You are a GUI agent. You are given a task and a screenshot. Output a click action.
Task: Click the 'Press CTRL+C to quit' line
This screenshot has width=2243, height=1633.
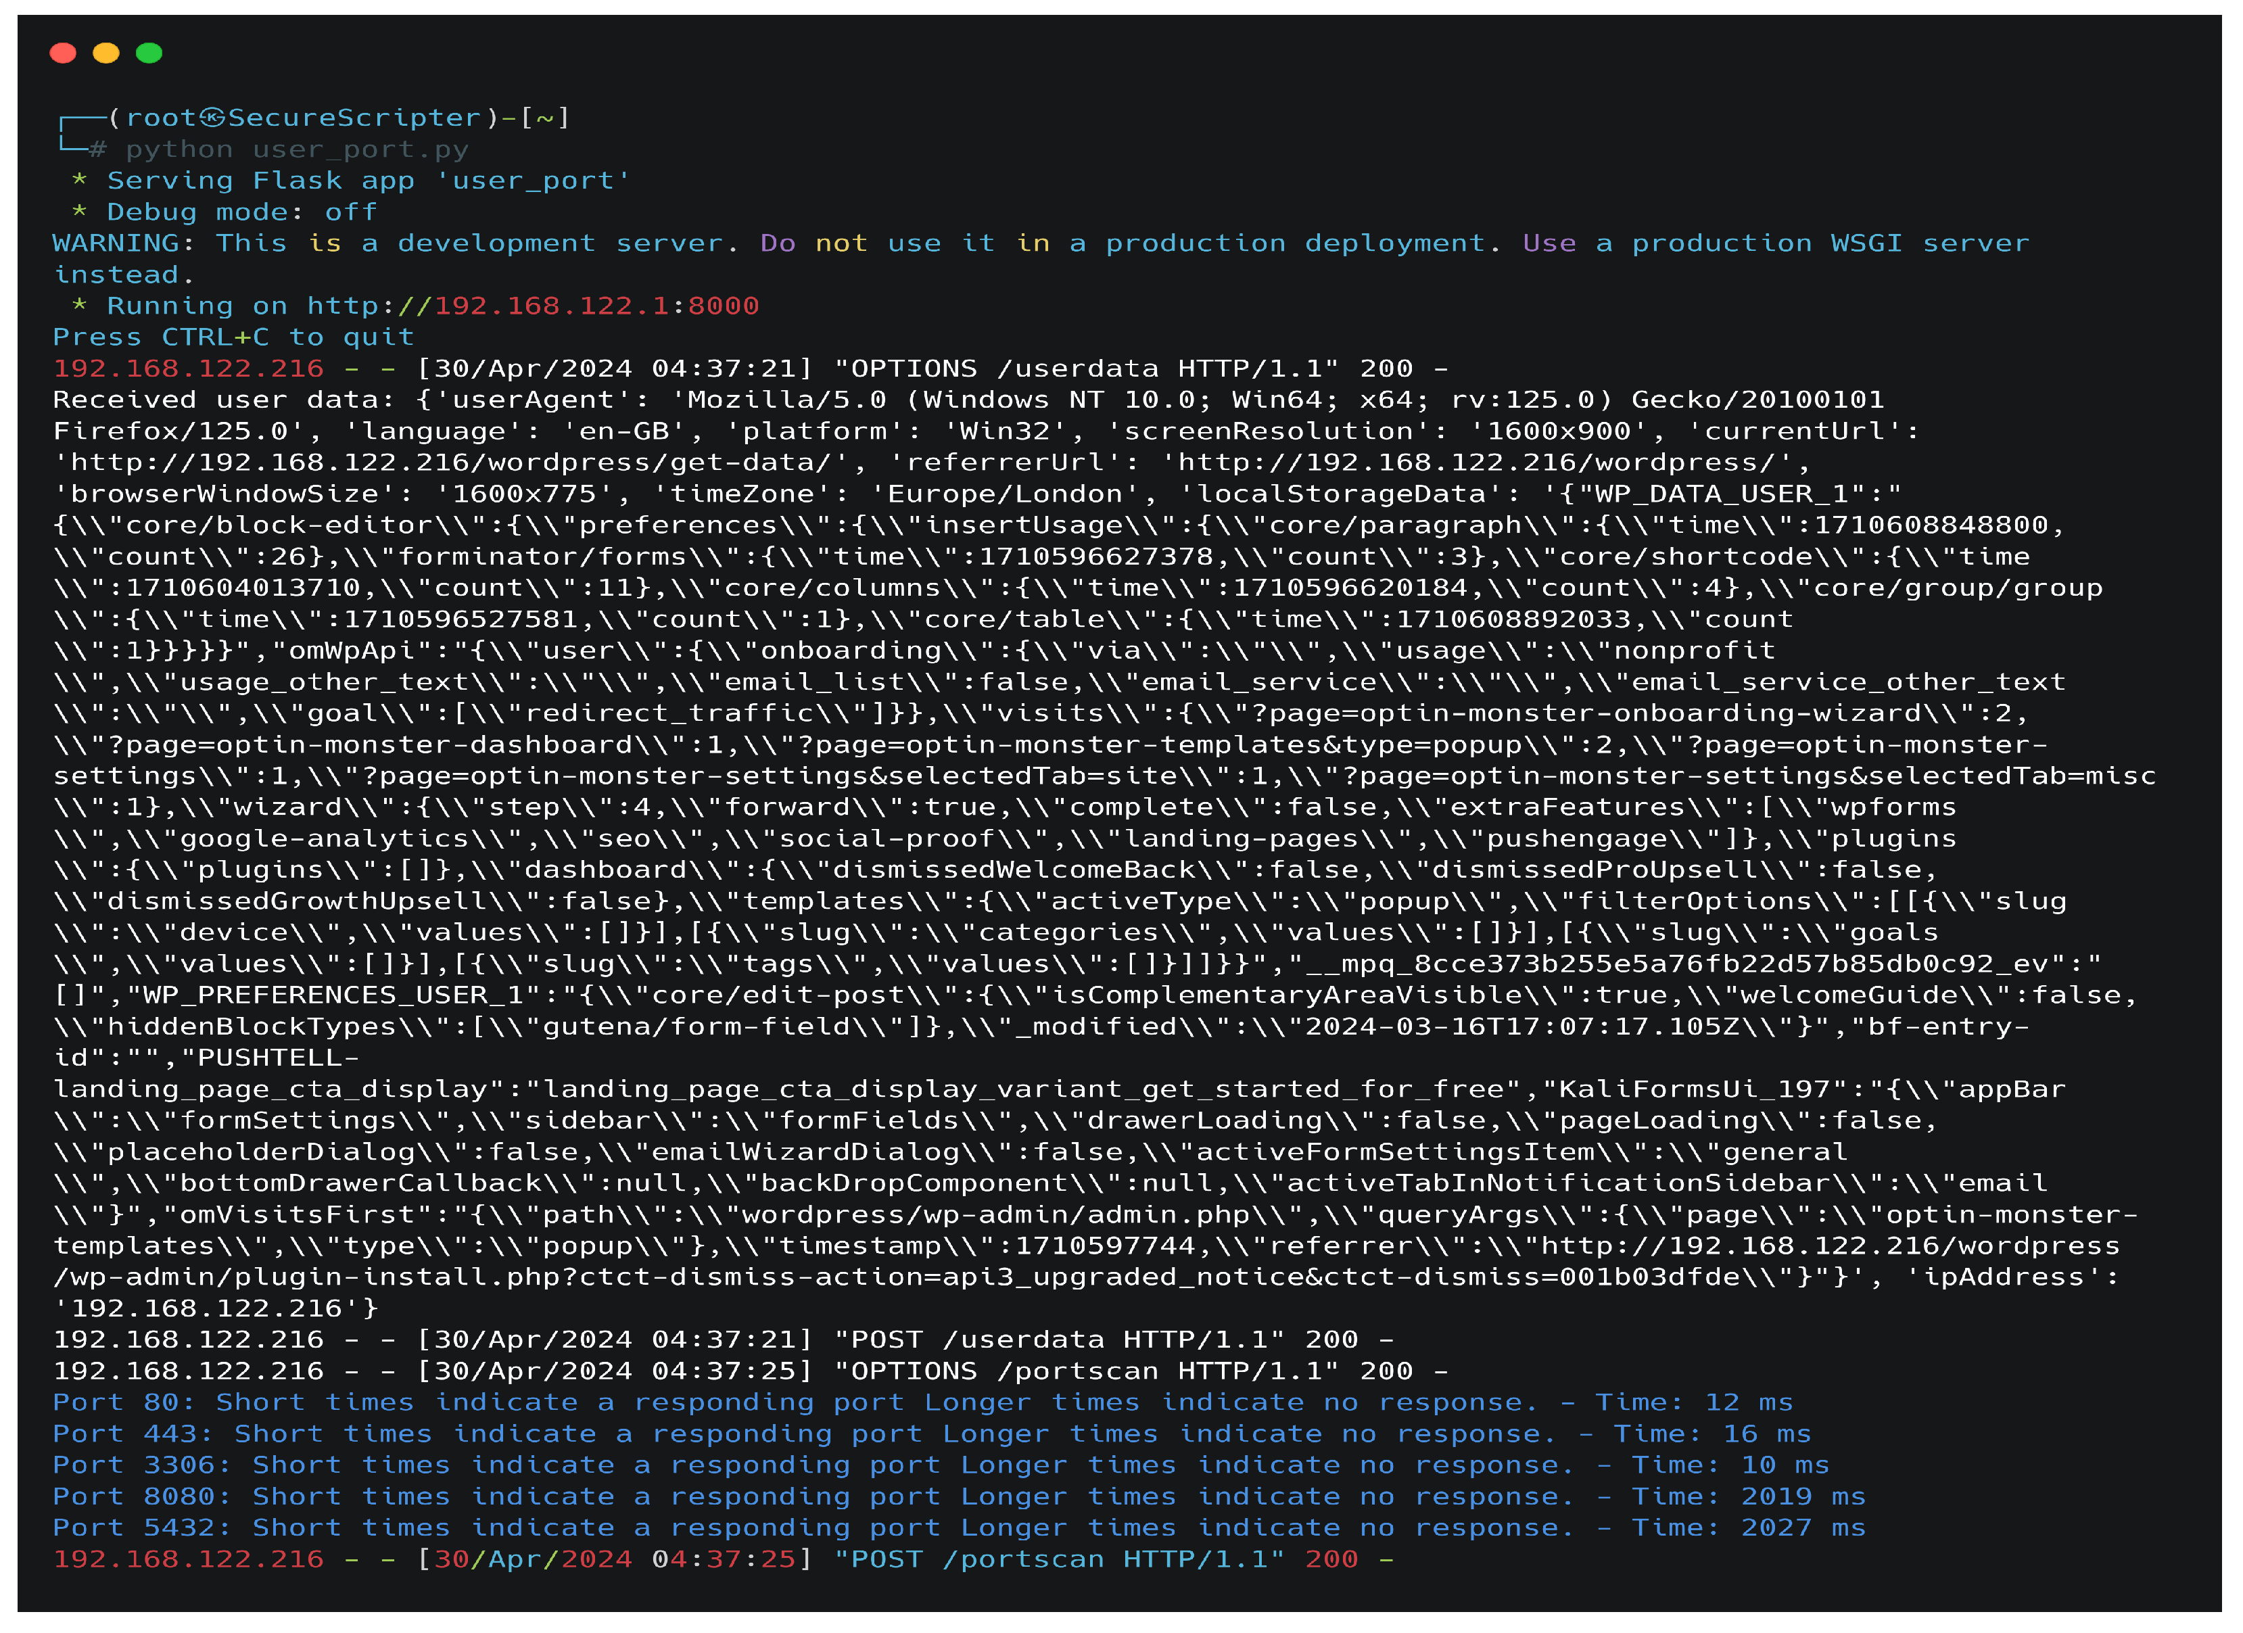233,337
